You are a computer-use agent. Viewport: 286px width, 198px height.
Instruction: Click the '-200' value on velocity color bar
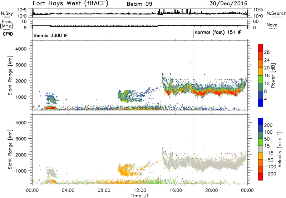(x=270, y=174)
